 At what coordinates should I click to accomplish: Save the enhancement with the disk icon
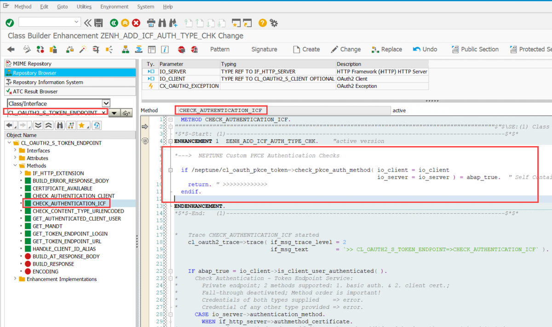pos(98,23)
